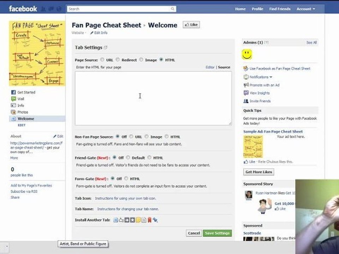This screenshot has height=254, width=339.
Task: Click the Facebook logo
Action: tap(23, 8)
